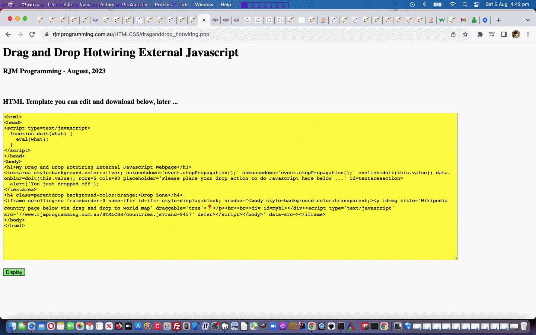
Task: Open the media control playlist icon
Action: click(492, 34)
